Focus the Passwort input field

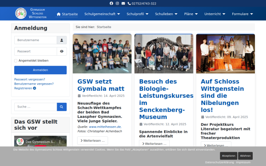click(x=35, y=51)
